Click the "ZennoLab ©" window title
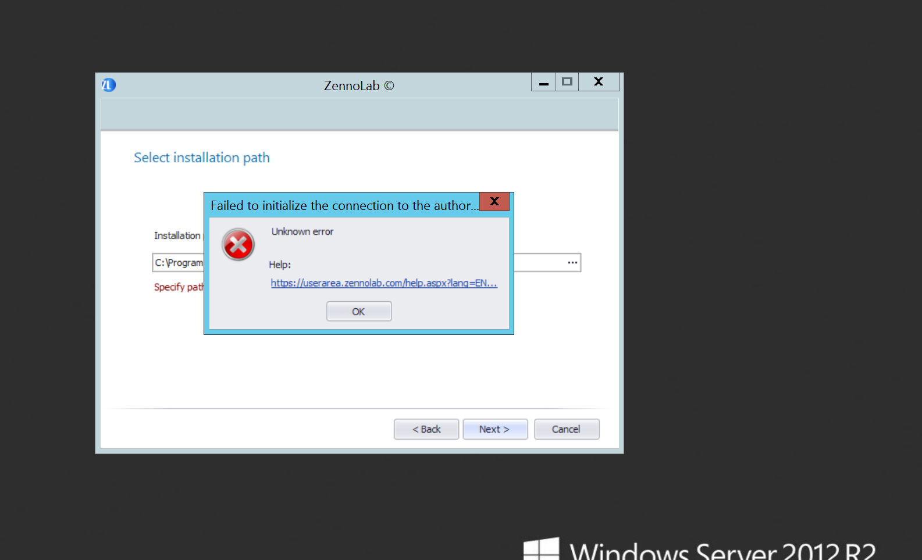The image size is (922, 560). pyautogui.click(x=359, y=85)
